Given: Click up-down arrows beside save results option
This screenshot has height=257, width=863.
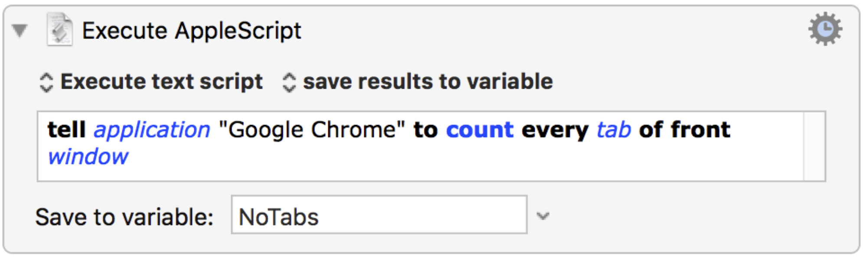Looking at the screenshot, I should coord(289,82).
